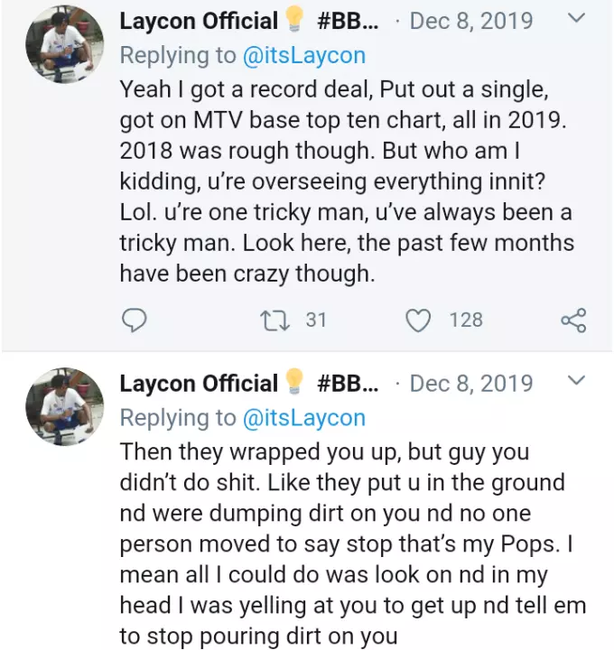Click the lightbulb emoji in the first tweet's name
This screenshot has width=614, height=650.
[x=293, y=21]
